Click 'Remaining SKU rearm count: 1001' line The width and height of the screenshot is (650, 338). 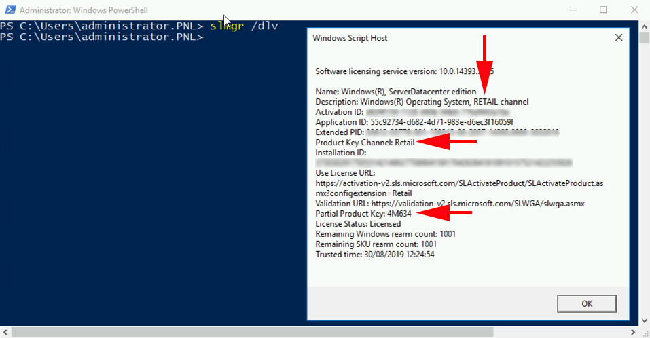pos(376,244)
